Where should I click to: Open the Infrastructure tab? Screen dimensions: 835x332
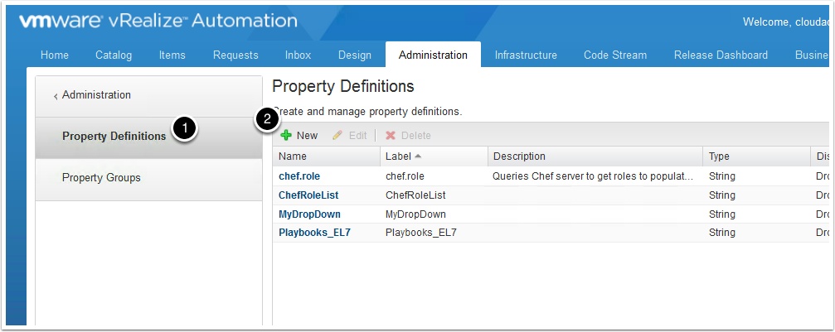526,55
